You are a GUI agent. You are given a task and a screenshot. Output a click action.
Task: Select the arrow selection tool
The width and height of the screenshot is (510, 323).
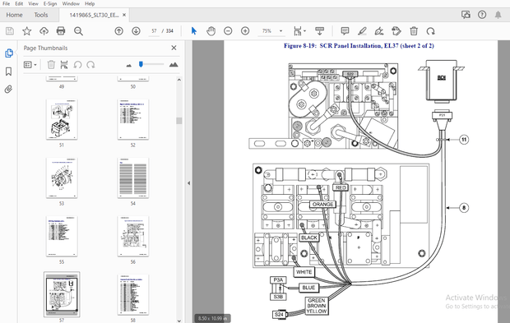pos(194,31)
